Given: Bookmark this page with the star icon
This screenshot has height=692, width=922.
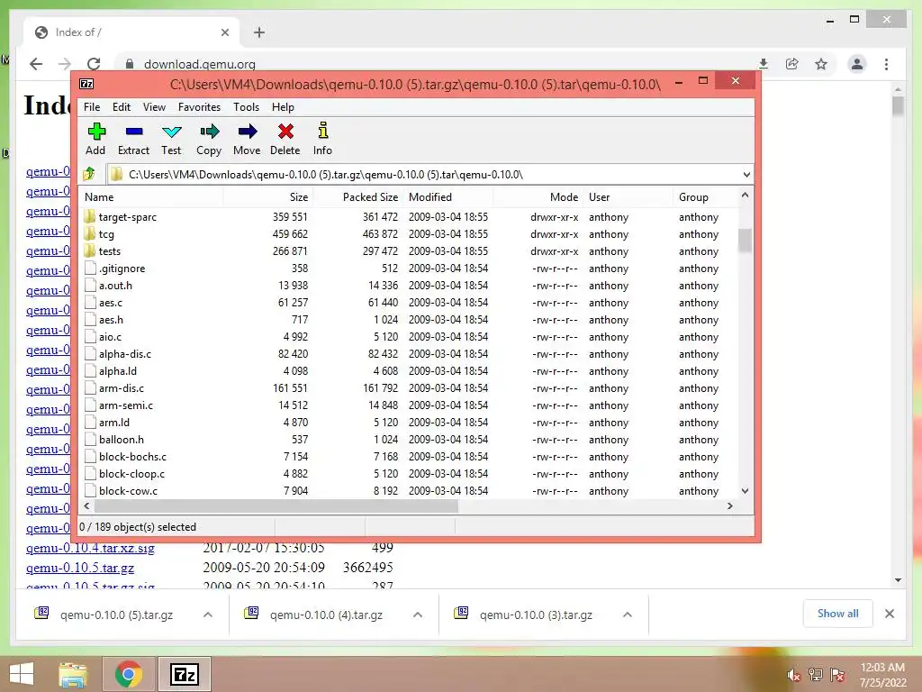Looking at the screenshot, I should tap(821, 64).
